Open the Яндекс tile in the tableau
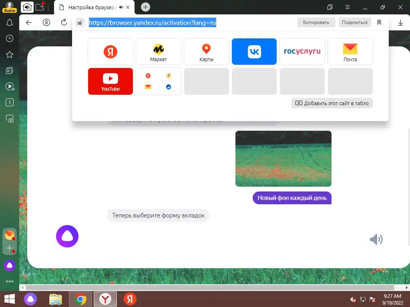 pyautogui.click(x=111, y=52)
